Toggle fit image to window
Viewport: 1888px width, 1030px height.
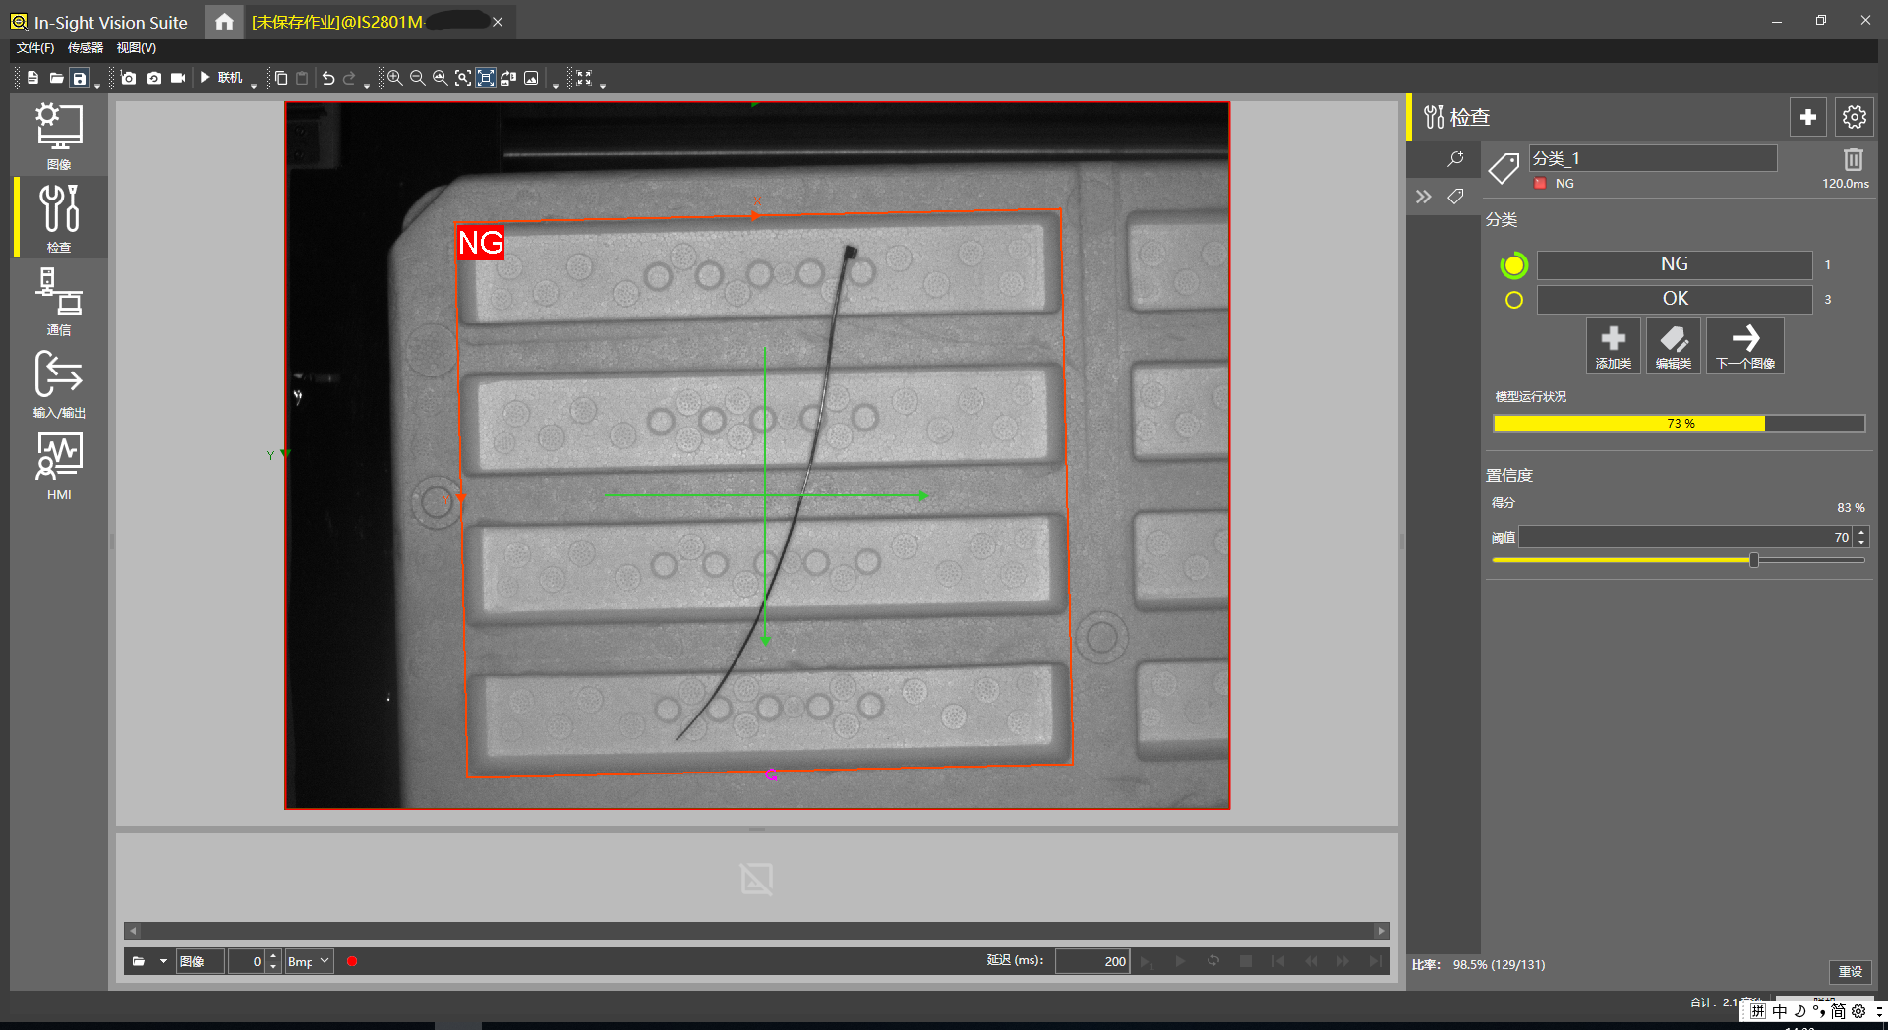(486, 78)
